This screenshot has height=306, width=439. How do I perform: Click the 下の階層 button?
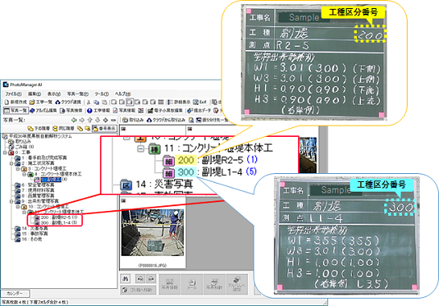tap(39, 129)
